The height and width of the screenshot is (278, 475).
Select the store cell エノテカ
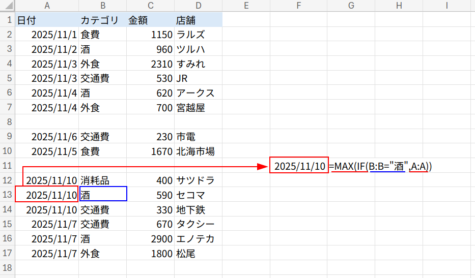tap(198, 239)
